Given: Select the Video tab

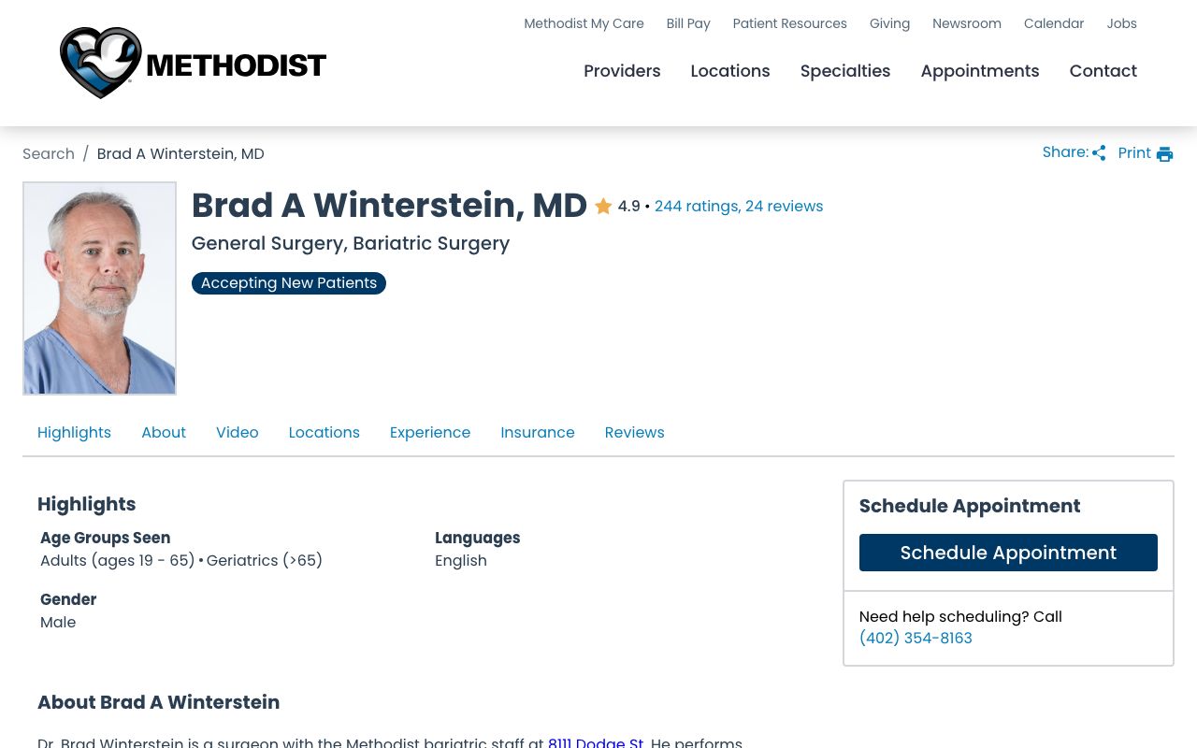Looking at the screenshot, I should tap(237, 432).
